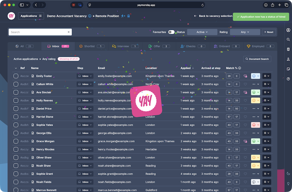Viewport: 292px width, 192px height.
Task: Go back to vacancy selection
Action: click(213, 16)
